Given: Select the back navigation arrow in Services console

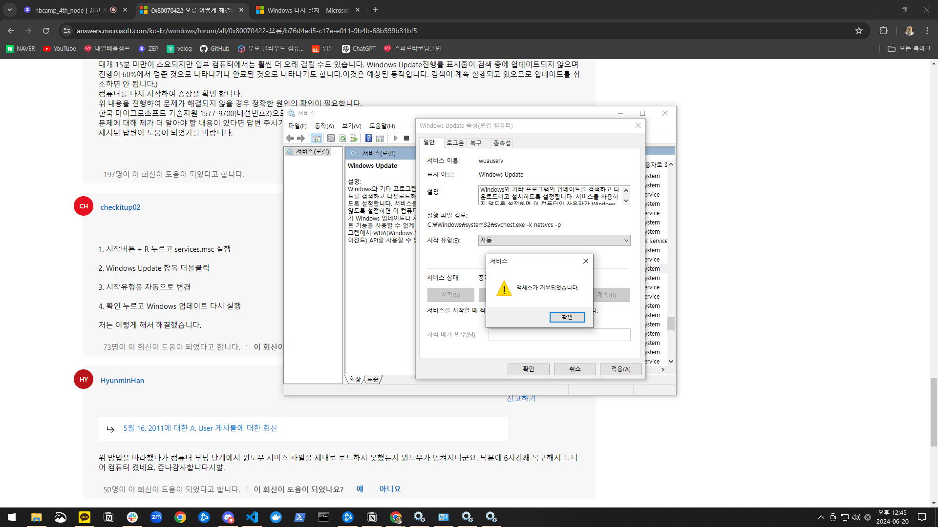Looking at the screenshot, I should pos(290,138).
